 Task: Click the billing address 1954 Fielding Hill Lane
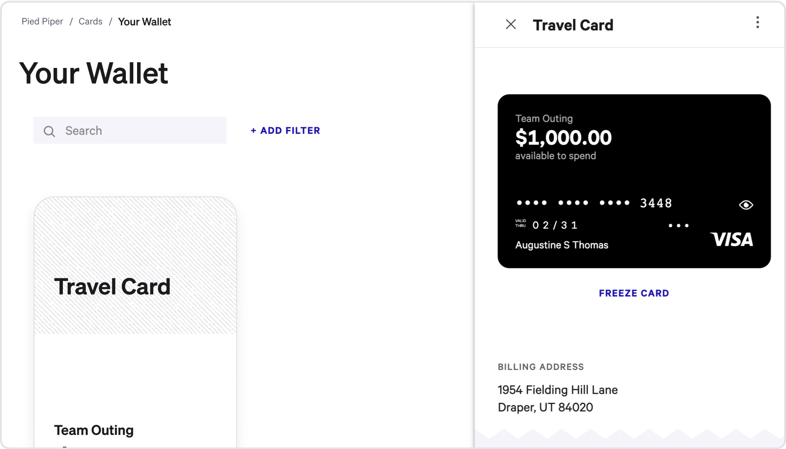(558, 390)
